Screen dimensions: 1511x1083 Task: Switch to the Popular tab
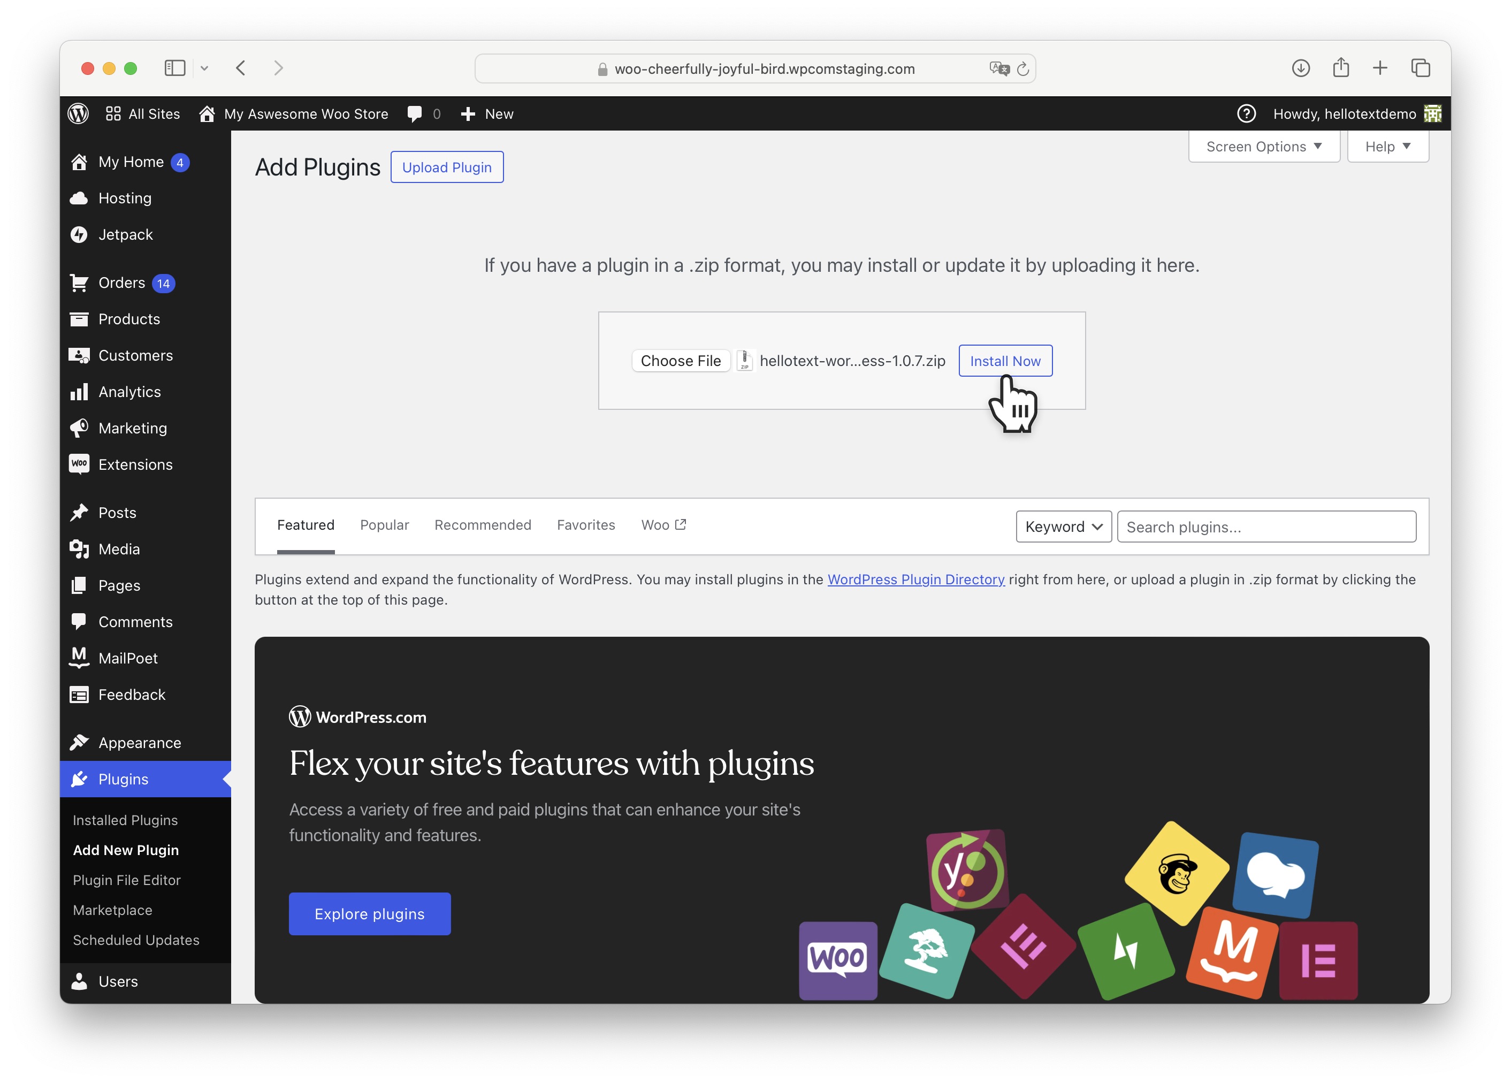click(x=384, y=525)
